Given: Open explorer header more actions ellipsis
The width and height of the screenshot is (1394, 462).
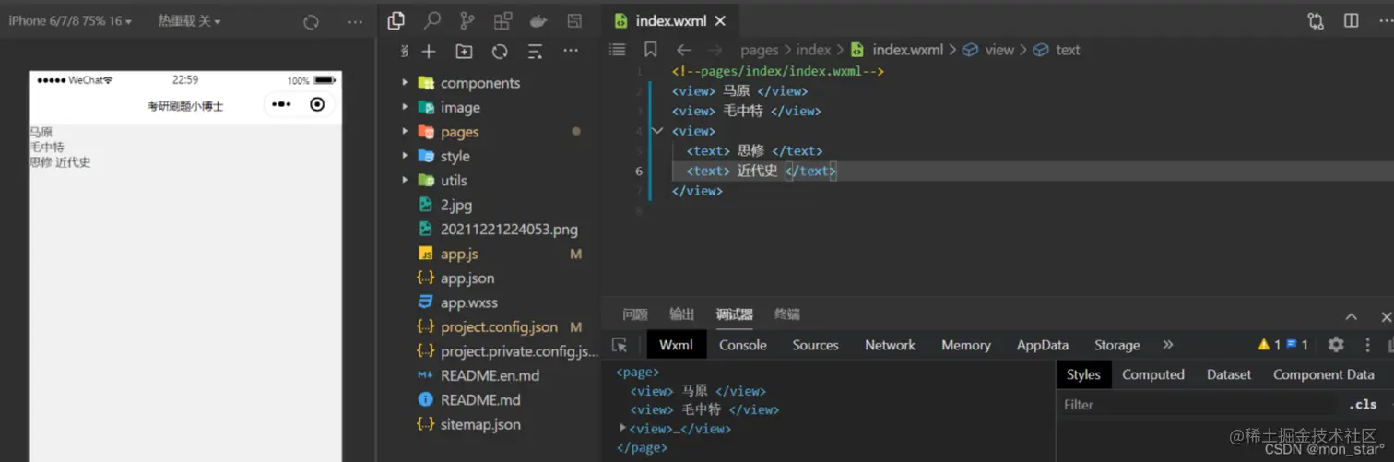Looking at the screenshot, I should click(571, 51).
